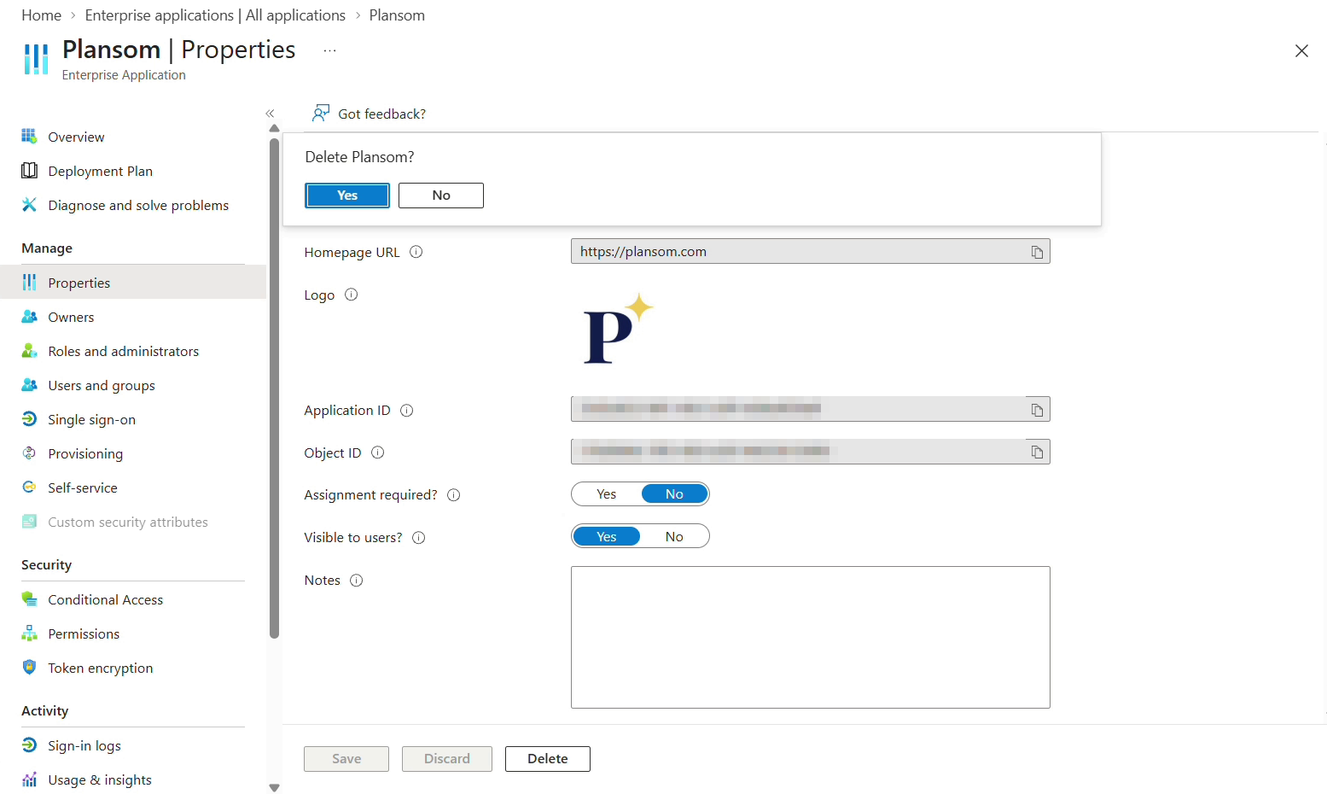Copy the Application ID value
This screenshot has height=794, width=1327.
click(1037, 410)
